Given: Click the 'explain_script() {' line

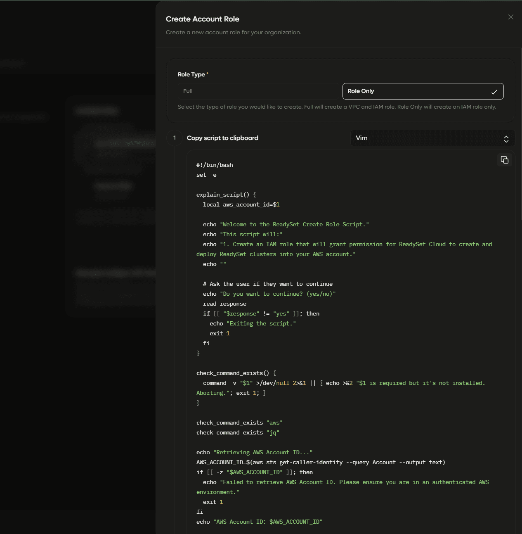Looking at the screenshot, I should point(226,195).
